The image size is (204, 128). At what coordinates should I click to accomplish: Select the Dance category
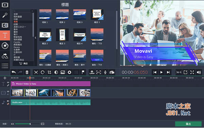click(x=17, y=47)
